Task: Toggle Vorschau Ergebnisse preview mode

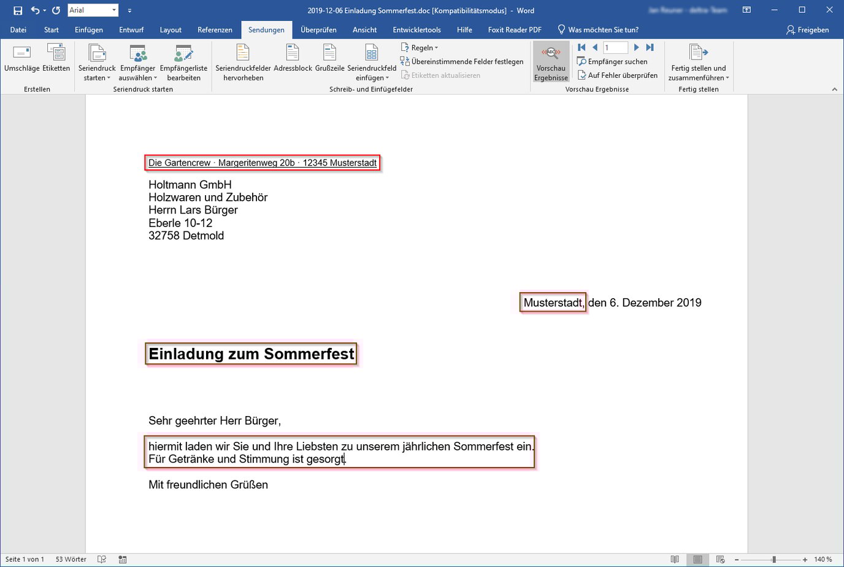Action: click(x=551, y=61)
